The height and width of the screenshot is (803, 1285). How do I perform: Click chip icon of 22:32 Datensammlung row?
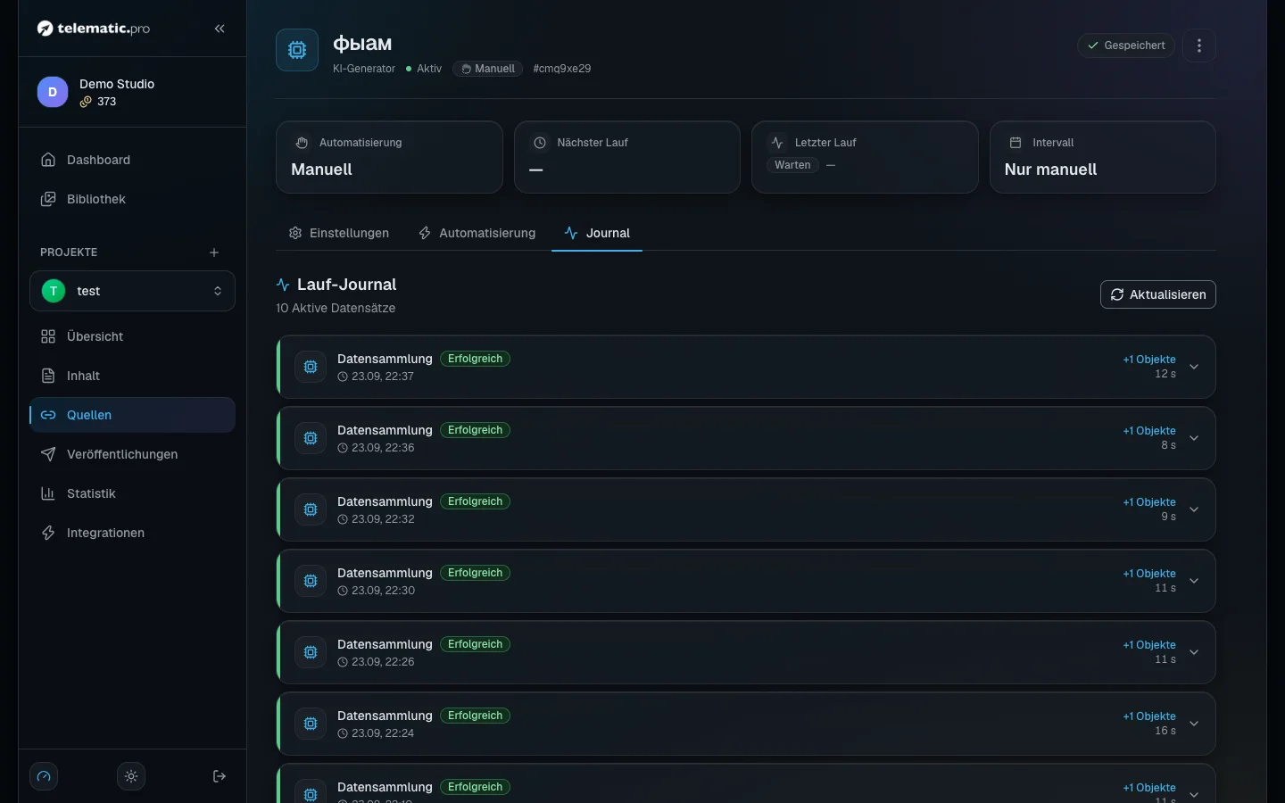click(311, 509)
